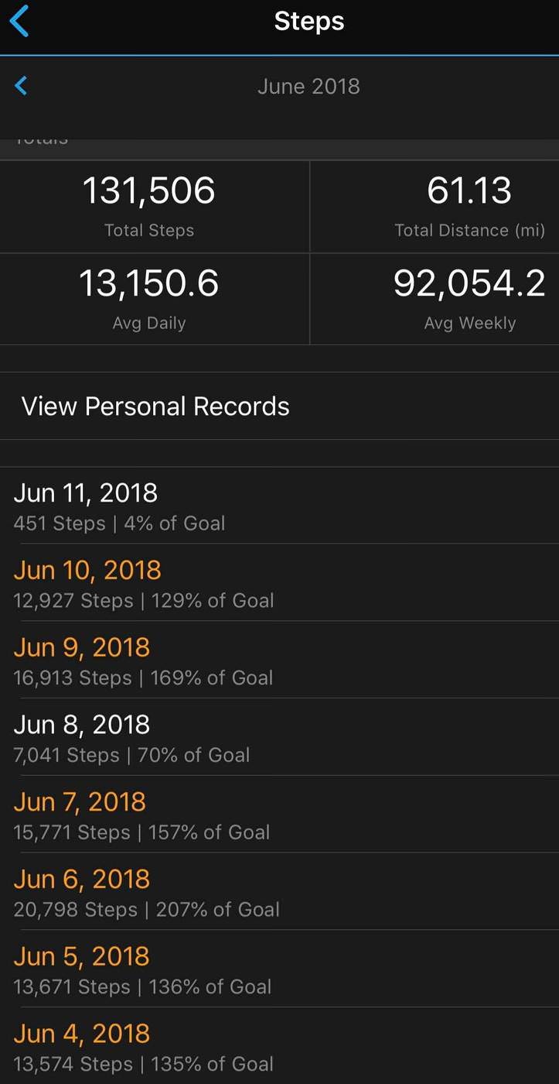Tap the partially hidden Totals section header
This screenshot has width=559, height=1084.
pos(42,142)
